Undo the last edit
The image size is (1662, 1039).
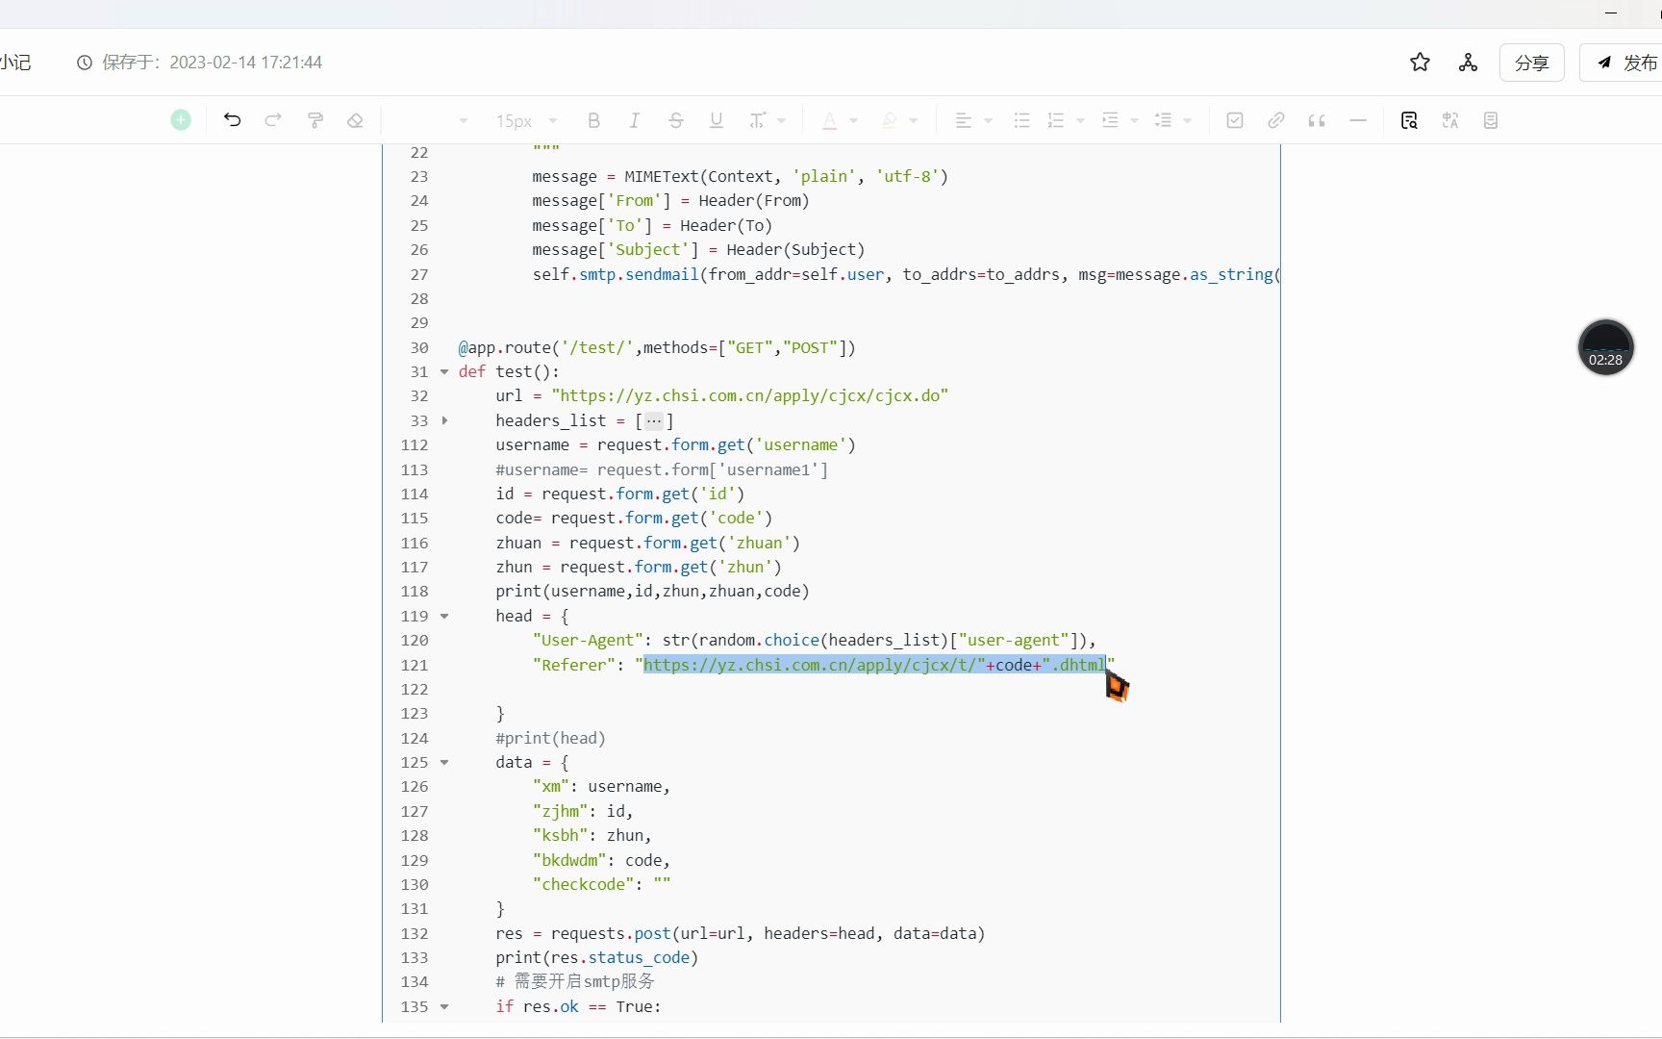click(x=232, y=120)
